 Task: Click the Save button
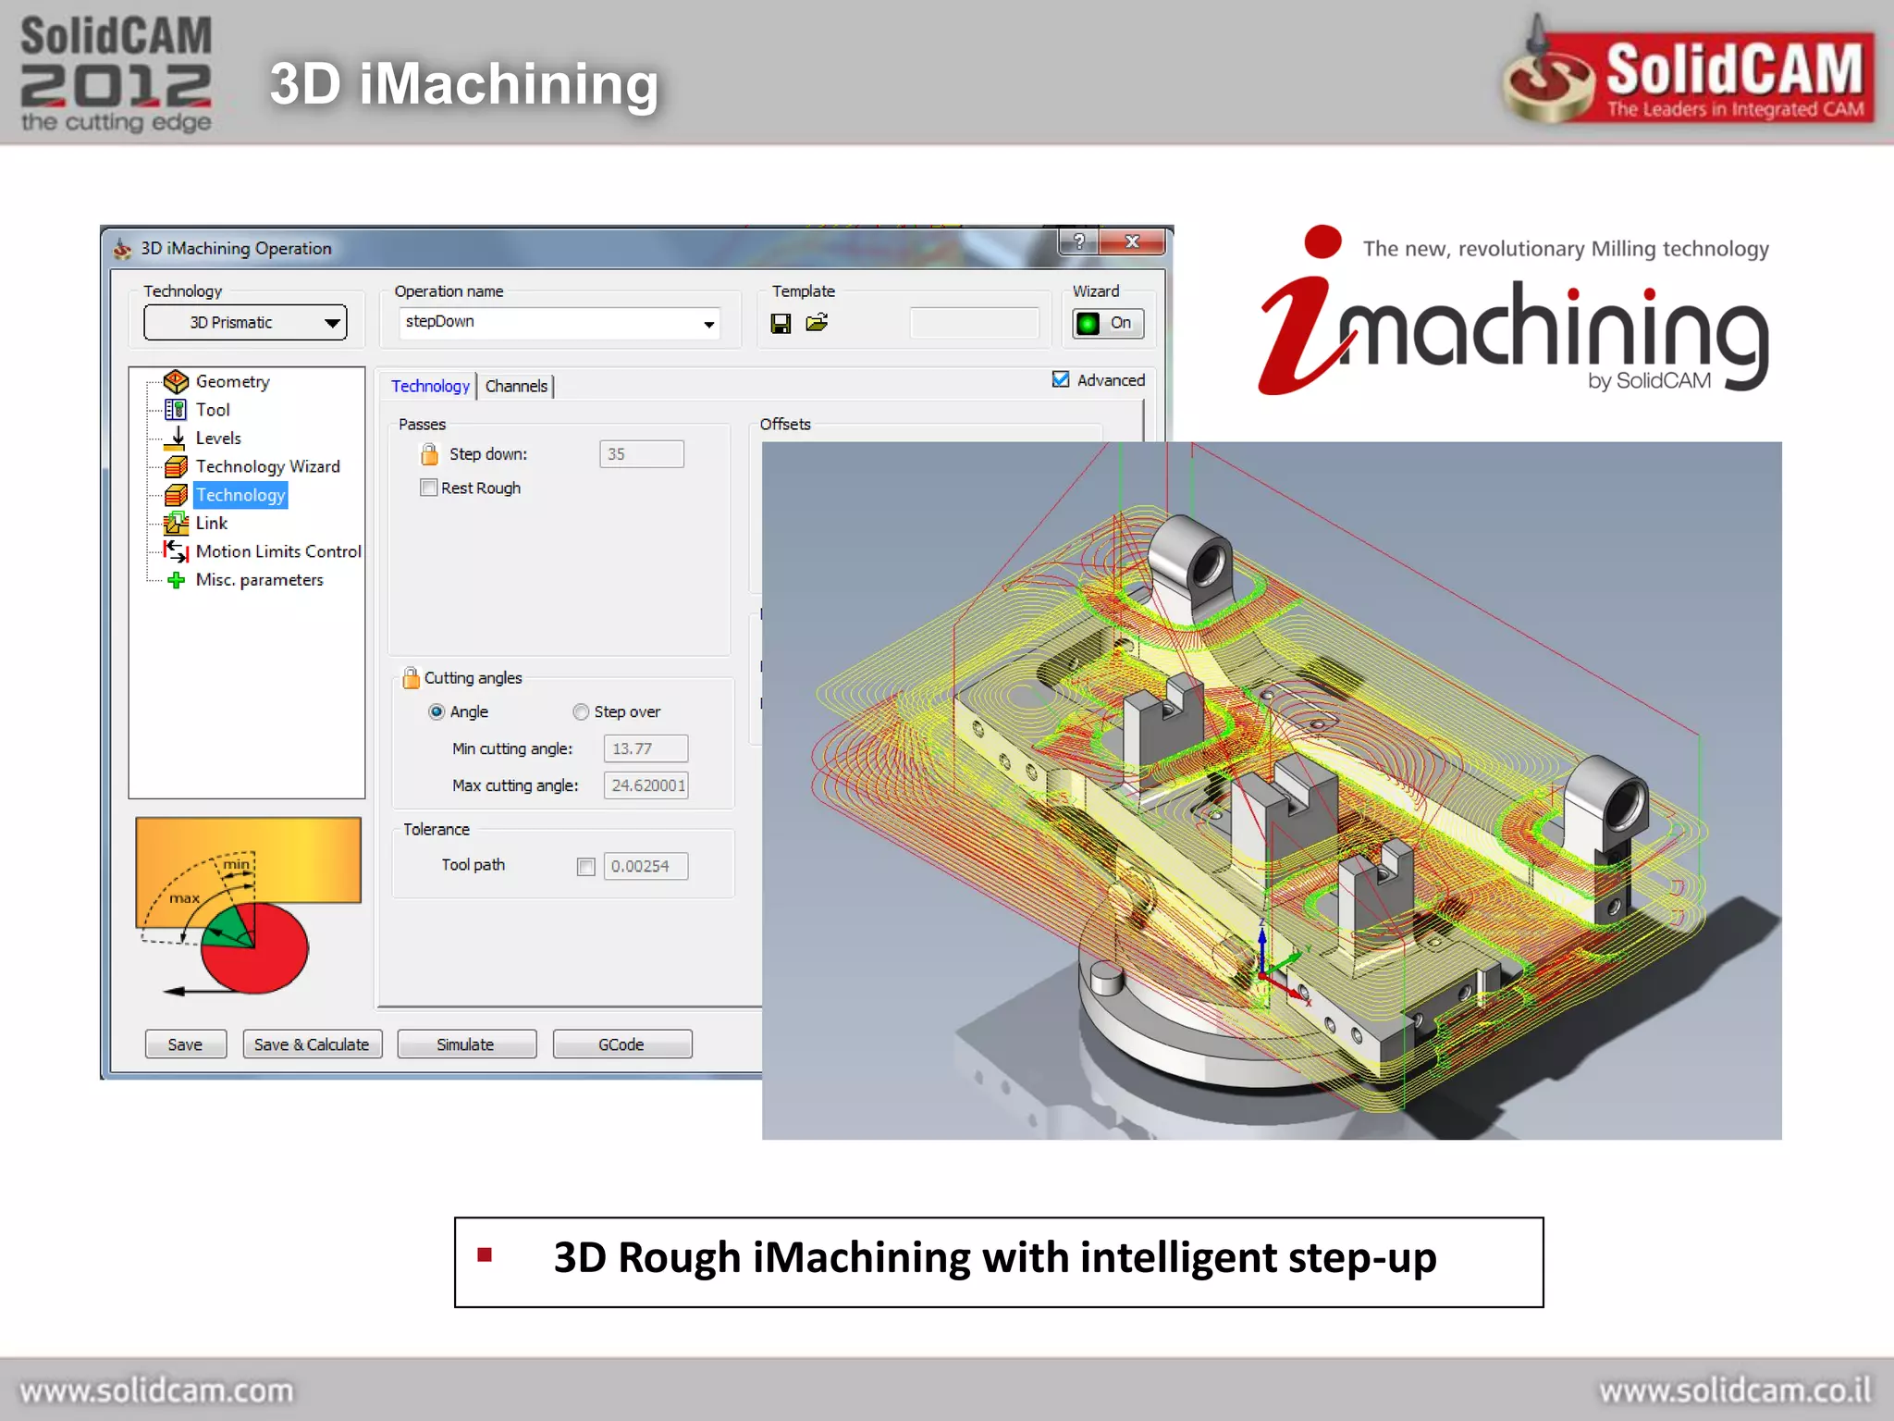(x=185, y=1044)
